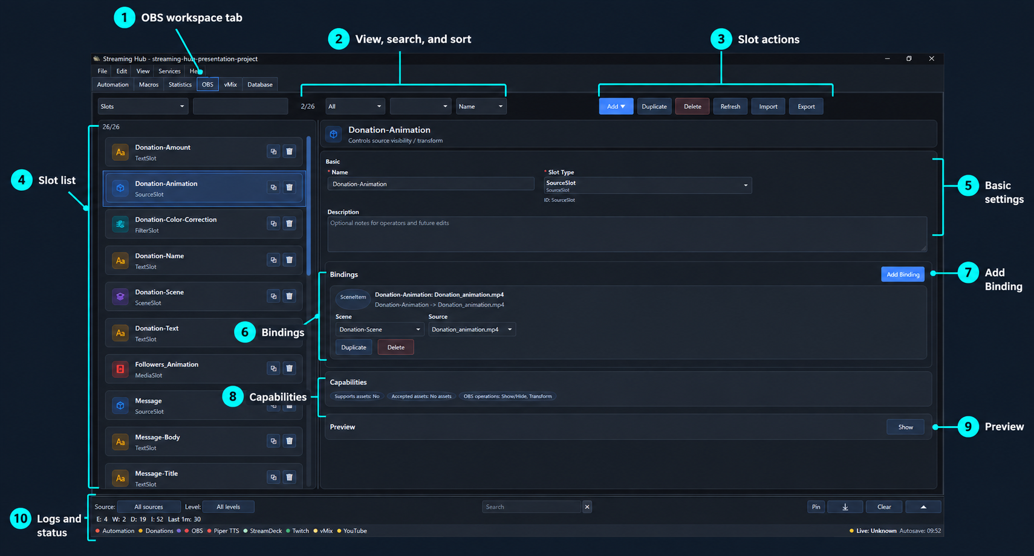Image resolution: width=1034 pixels, height=556 pixels.
Task: Trash the Followers_Animation slot
Action: [290, 369]
